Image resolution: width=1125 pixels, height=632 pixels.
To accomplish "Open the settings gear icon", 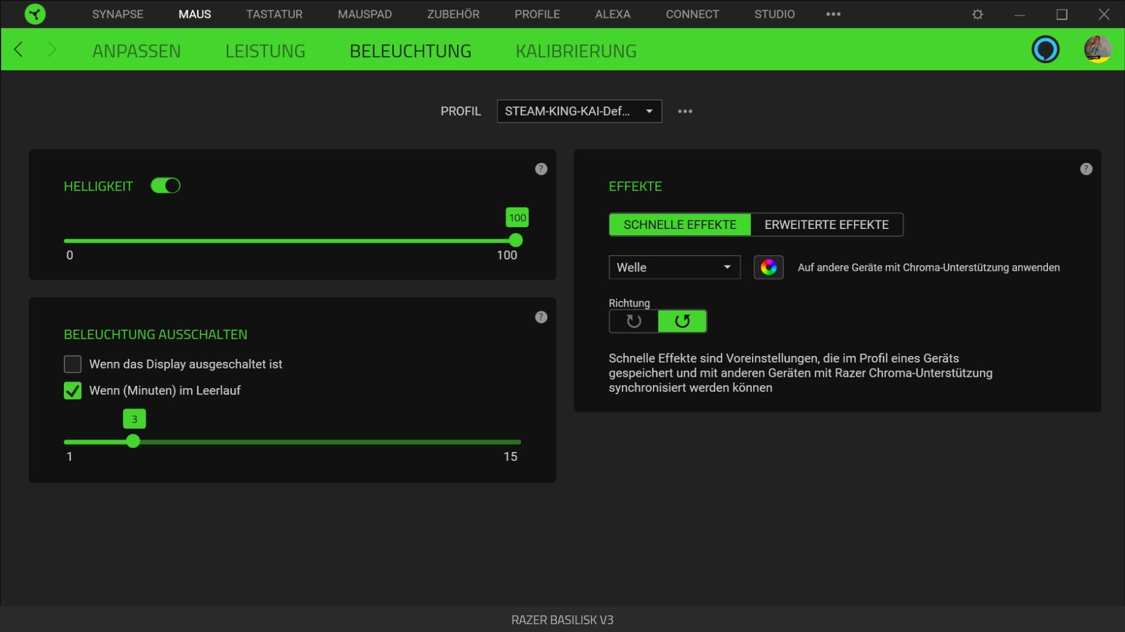I will pyautogui.click(x=978, y=14).
